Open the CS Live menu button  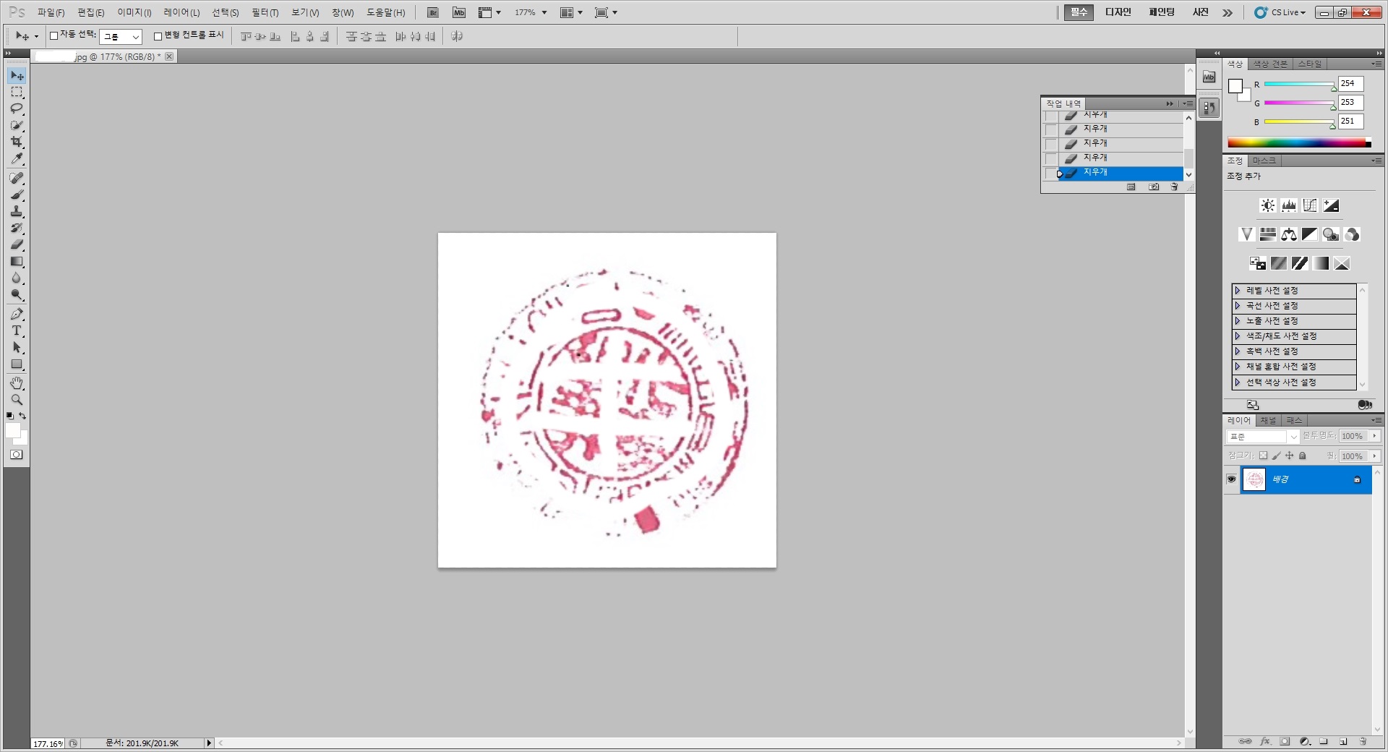[1280, 12]
